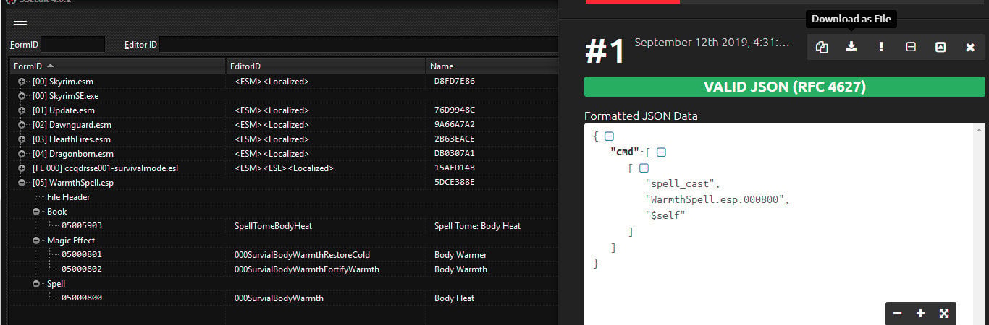This screenshot has width=989, height=325.
Task: Remove result #1 with the X icon
Action: [x=970, y=47]
